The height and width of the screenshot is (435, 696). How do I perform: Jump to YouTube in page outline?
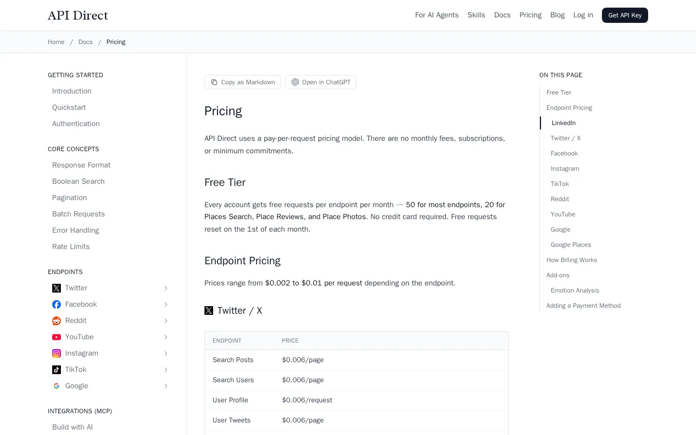(x=563, y=214)
